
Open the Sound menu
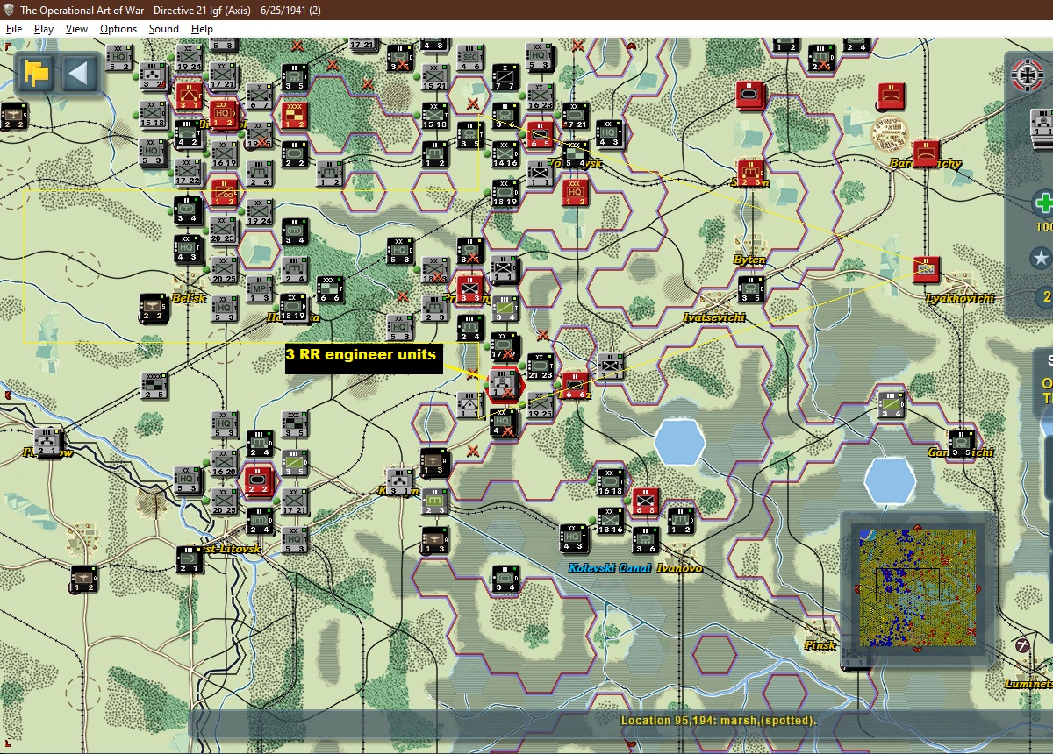(x=164, y=29)
